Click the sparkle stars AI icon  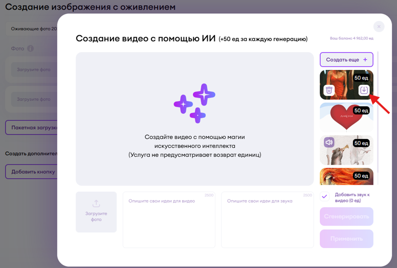194,103
